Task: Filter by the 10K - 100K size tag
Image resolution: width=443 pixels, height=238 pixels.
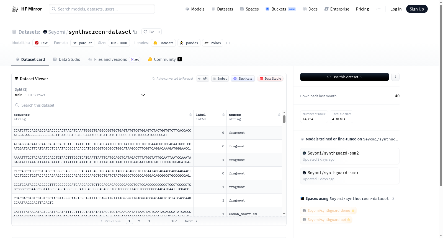Action: (119, 43)
